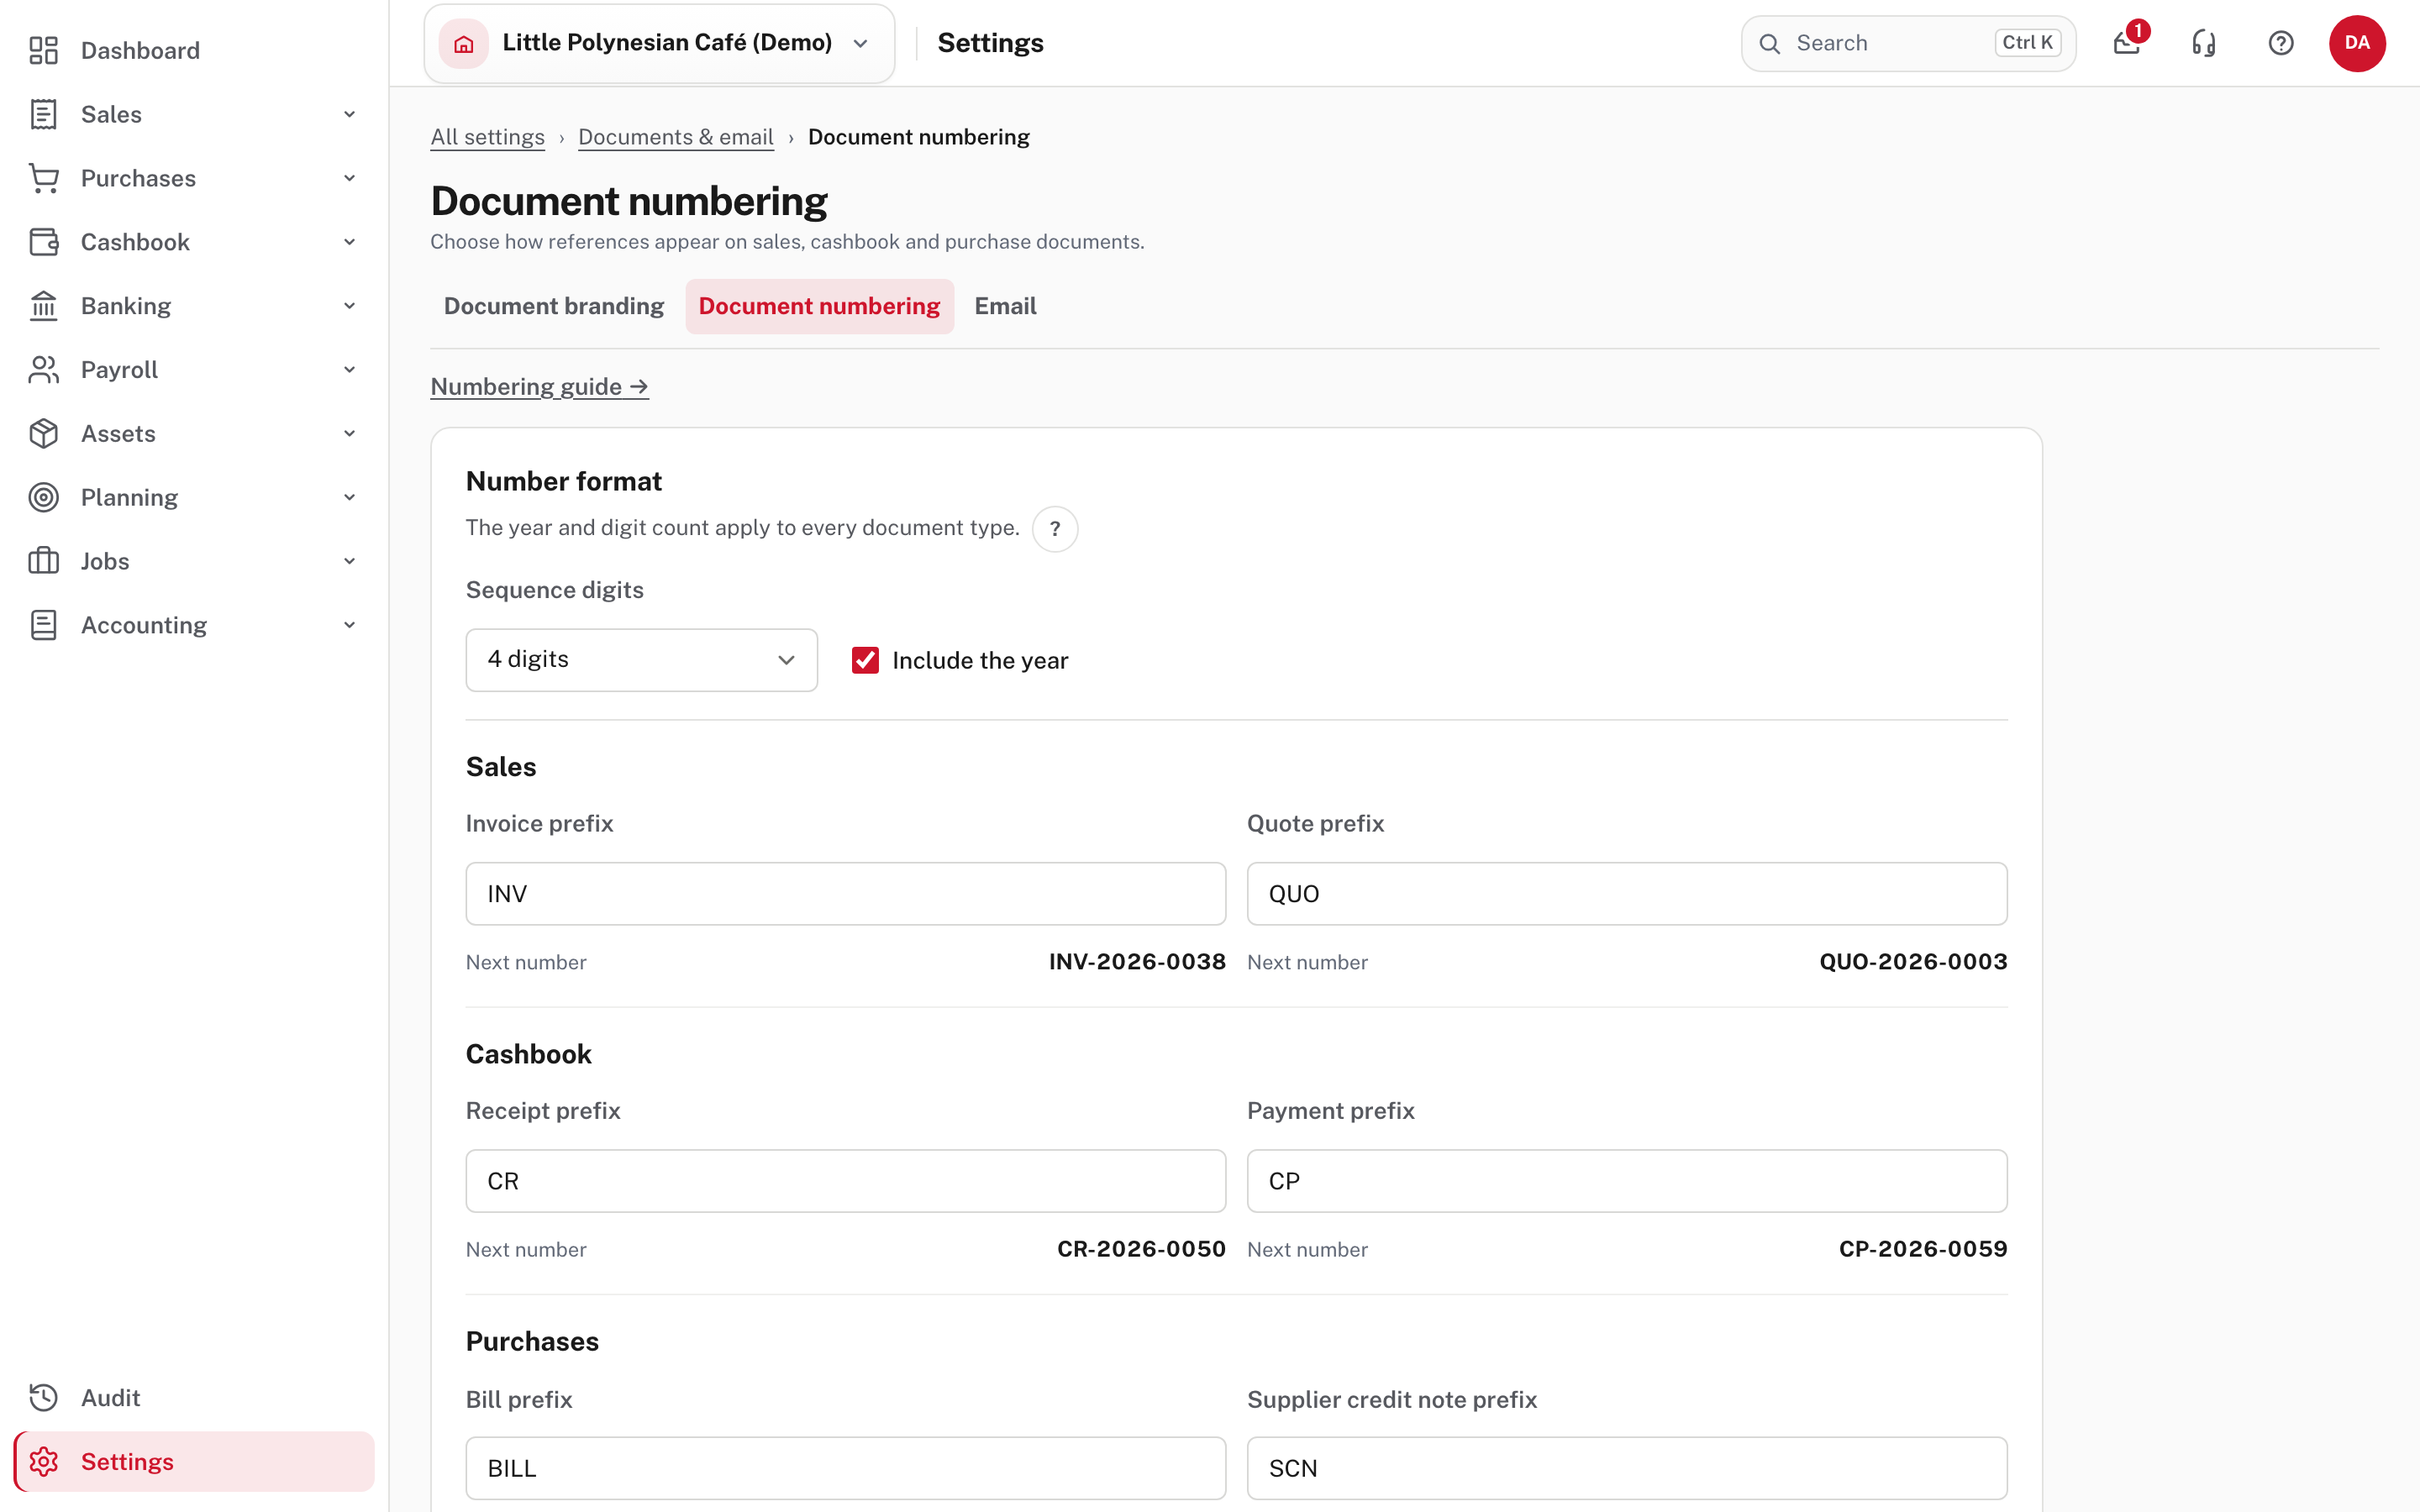
Task: Click next invoice number INV-2026-0038
Action: pyautogui.click(x=1137, y=962)
